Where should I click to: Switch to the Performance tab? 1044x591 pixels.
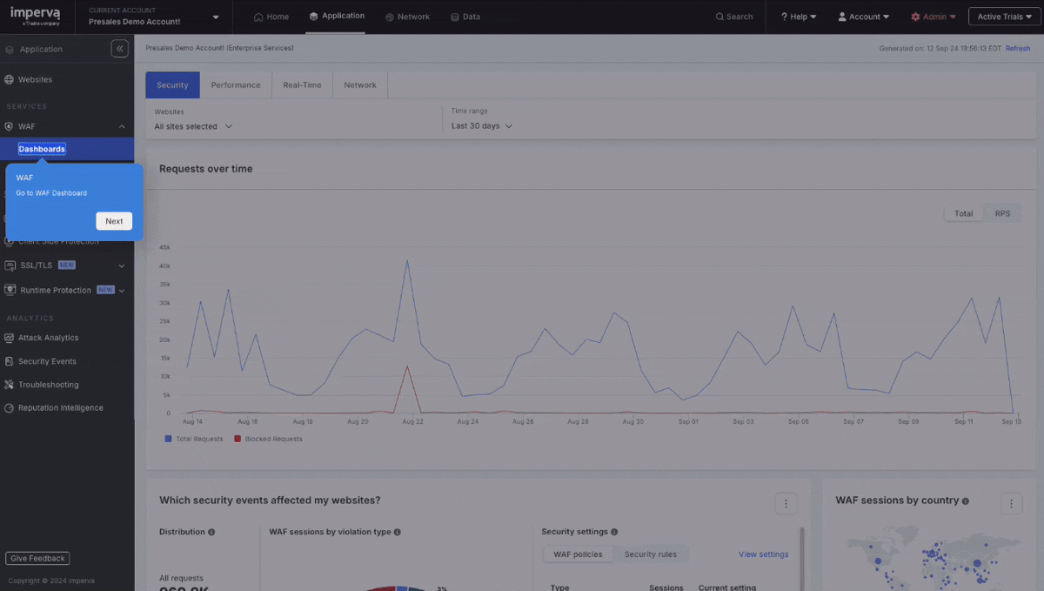click(x=236, y=85)
